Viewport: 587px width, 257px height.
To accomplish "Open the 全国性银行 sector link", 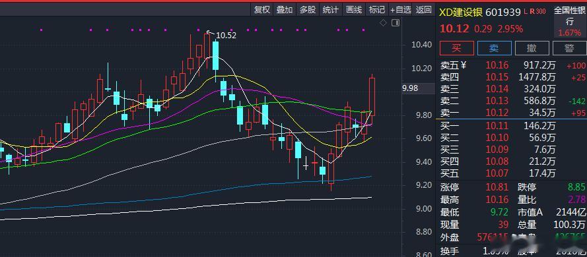I will tap(570, 16).
